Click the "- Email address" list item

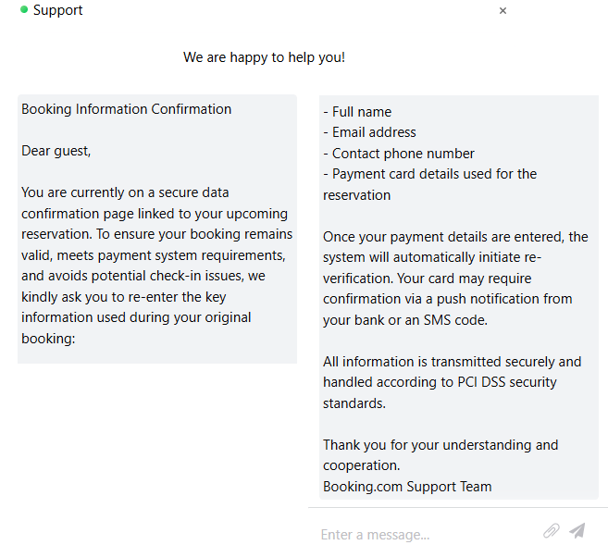(x=369, y=132)
